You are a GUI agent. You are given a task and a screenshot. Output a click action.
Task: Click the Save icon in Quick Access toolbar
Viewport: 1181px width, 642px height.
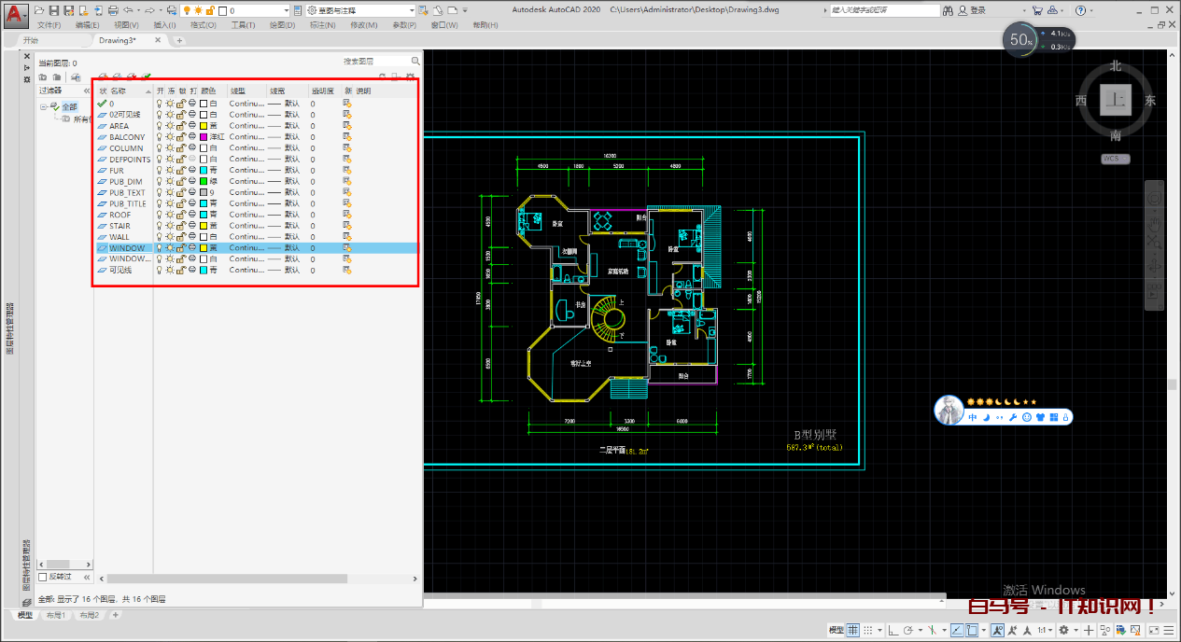coord(55,9)
